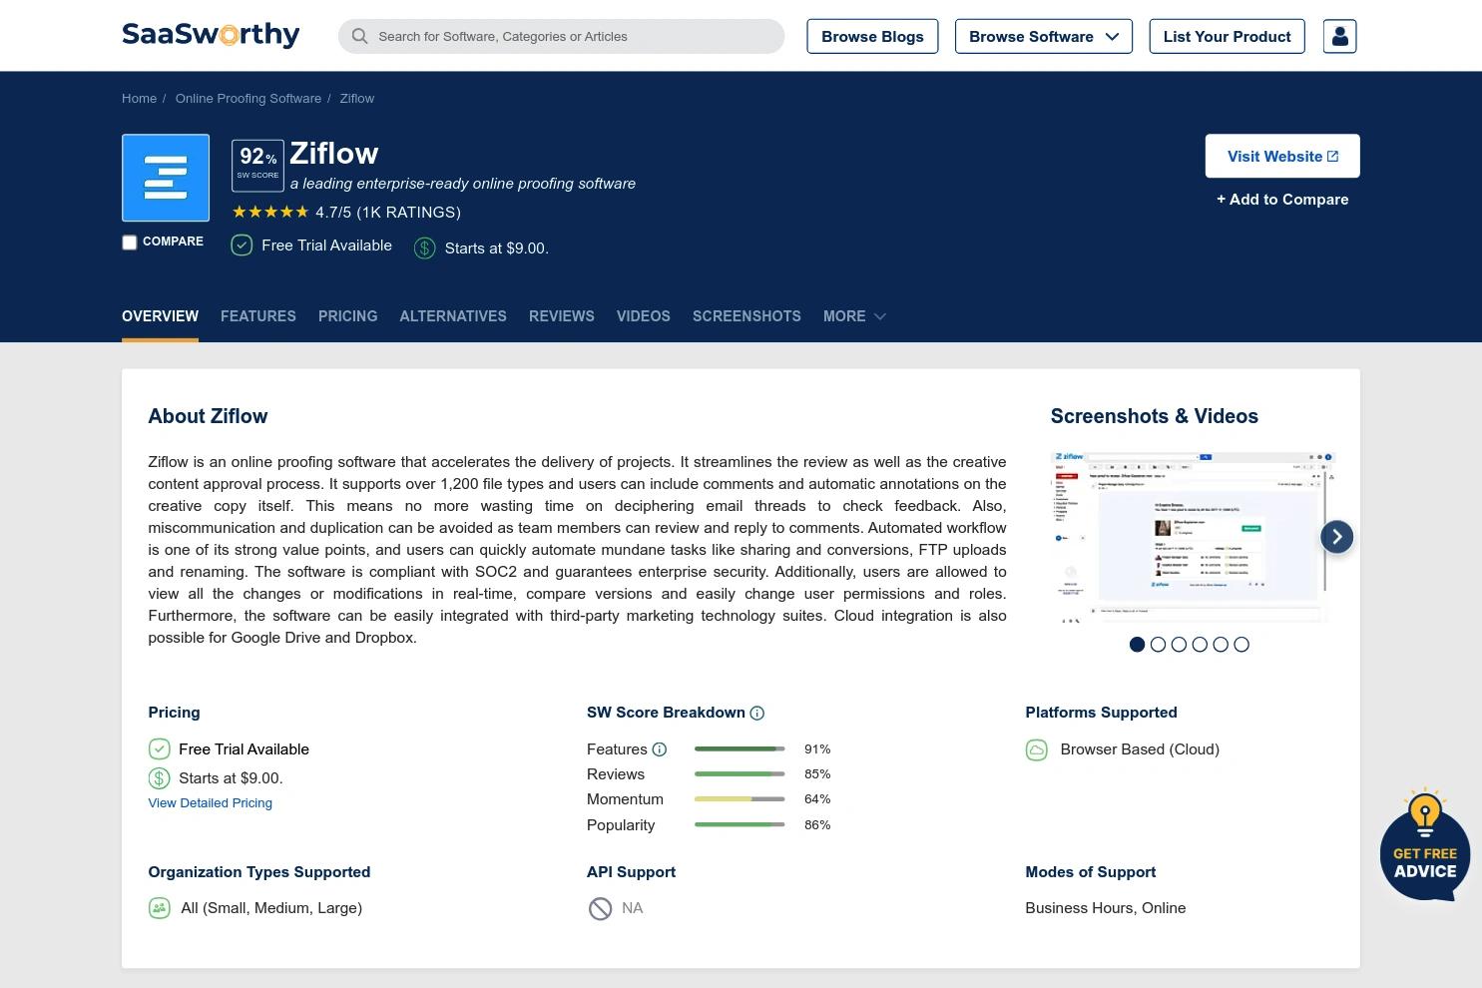The image size is (1482, 988).
Task: Focus the software search input field
Action: 561,36
